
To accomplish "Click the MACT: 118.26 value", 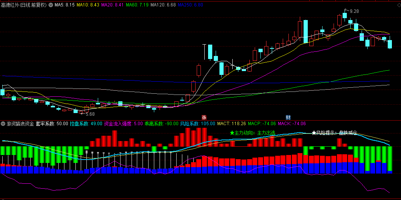I will [x=232, y=124].
